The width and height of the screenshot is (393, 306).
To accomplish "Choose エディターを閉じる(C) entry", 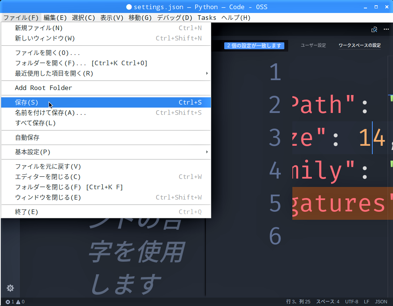I will [x=106, y=177].
